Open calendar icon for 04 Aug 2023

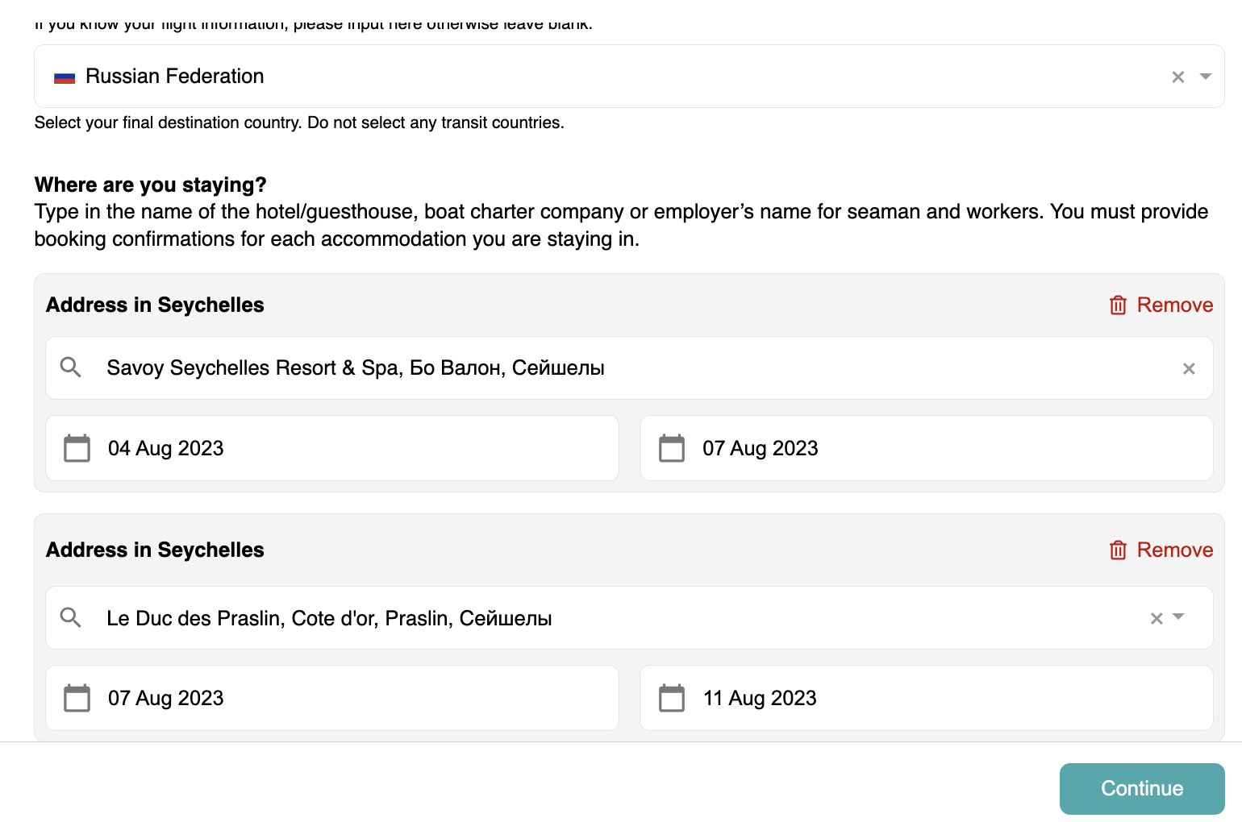pyautogui.click(x=77, y=448)
